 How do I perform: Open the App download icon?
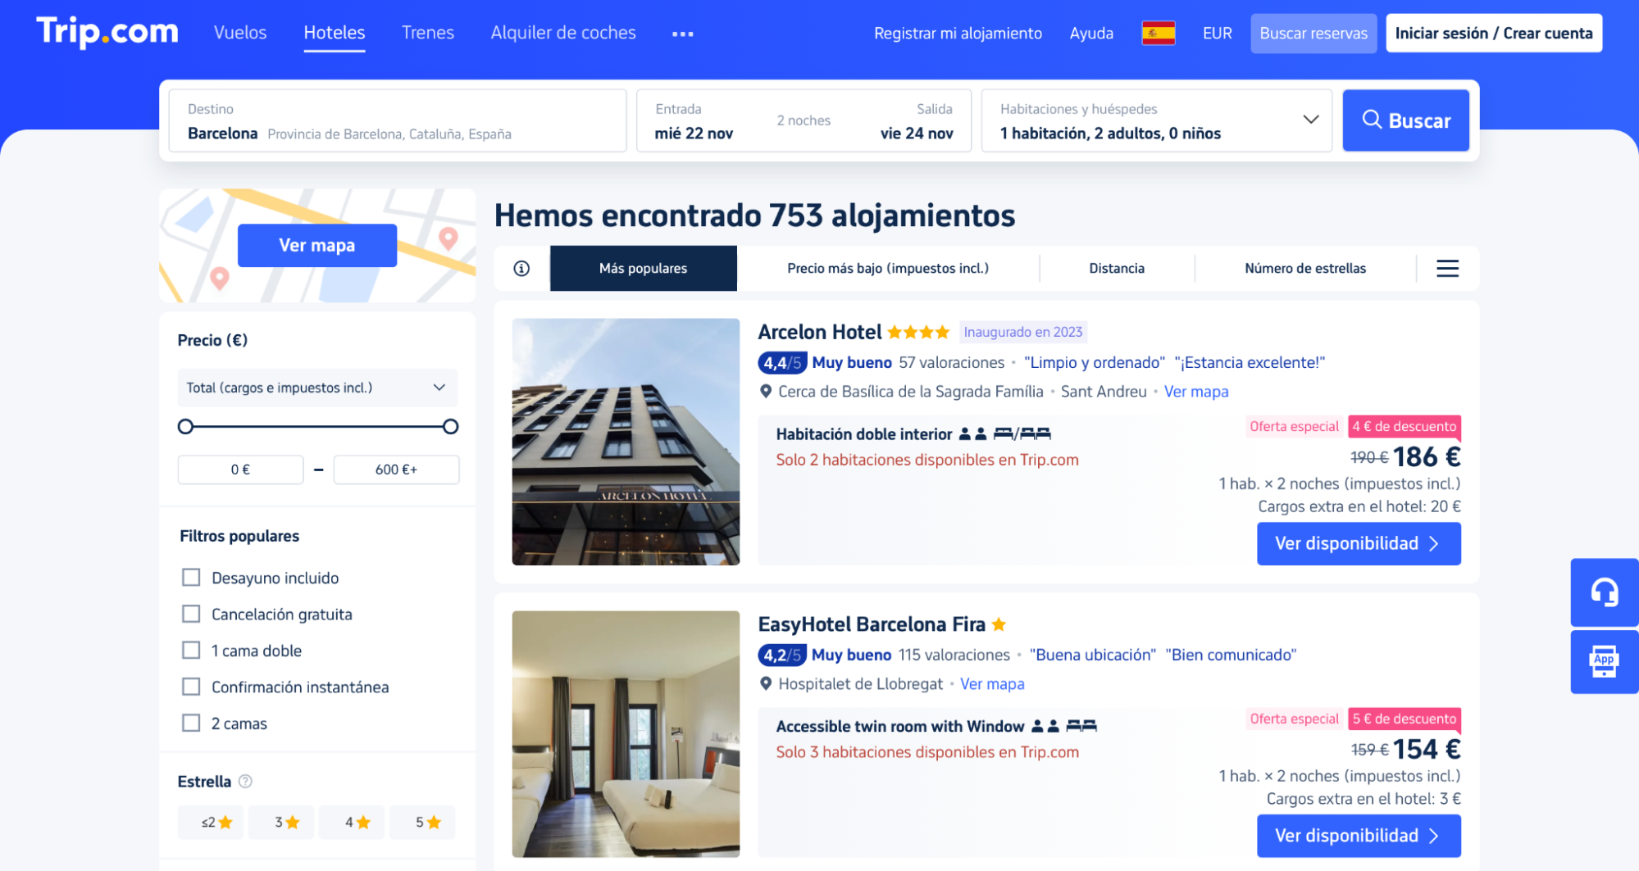coord(1604,661)
